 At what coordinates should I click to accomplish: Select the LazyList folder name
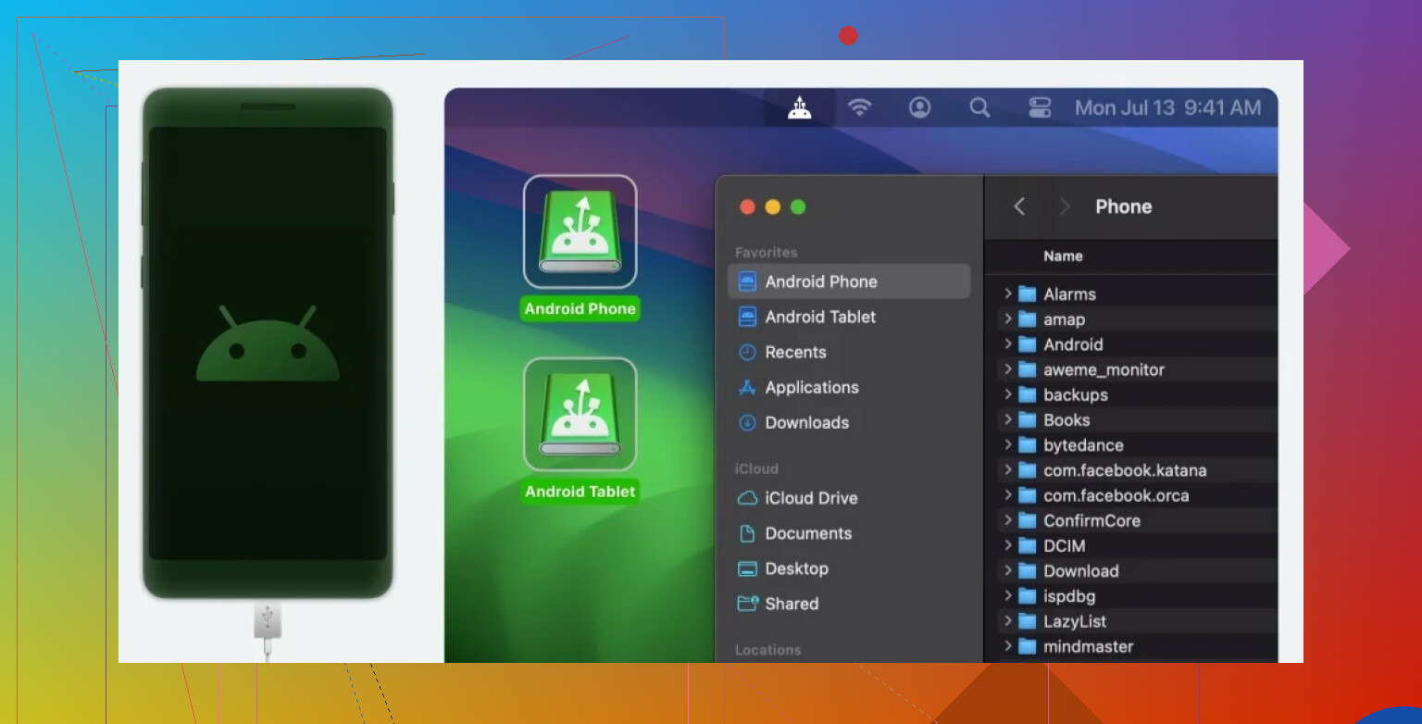pyautogui.click(x=1075, y=621)
